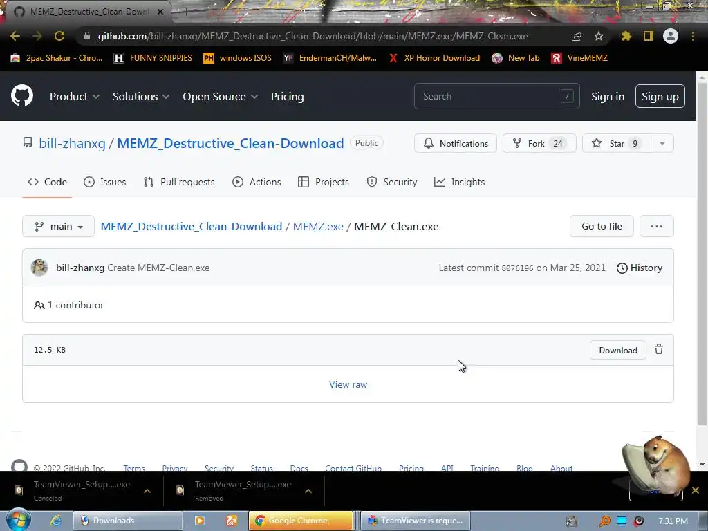Open a new tab with the plus button
This screenshot has width=708, height=531.
(186, 12)
